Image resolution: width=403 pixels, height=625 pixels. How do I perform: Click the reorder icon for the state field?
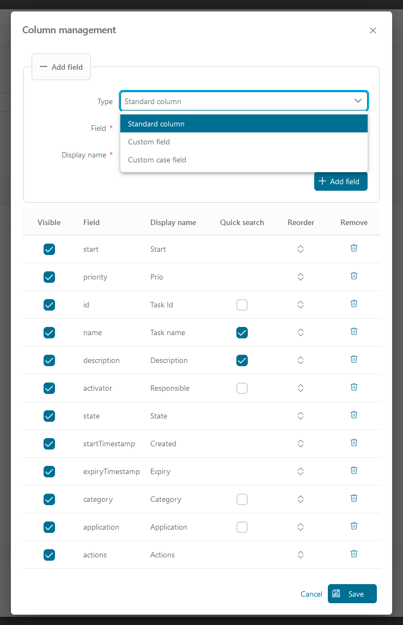301,415
